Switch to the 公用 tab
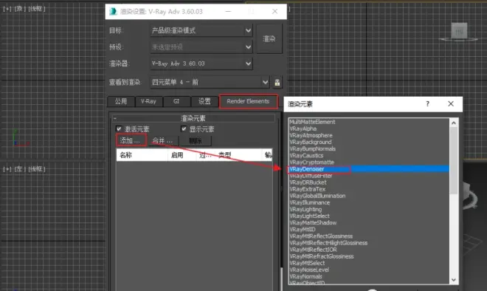The height and width of the screenshot is (291, 487). pos(121,101)
